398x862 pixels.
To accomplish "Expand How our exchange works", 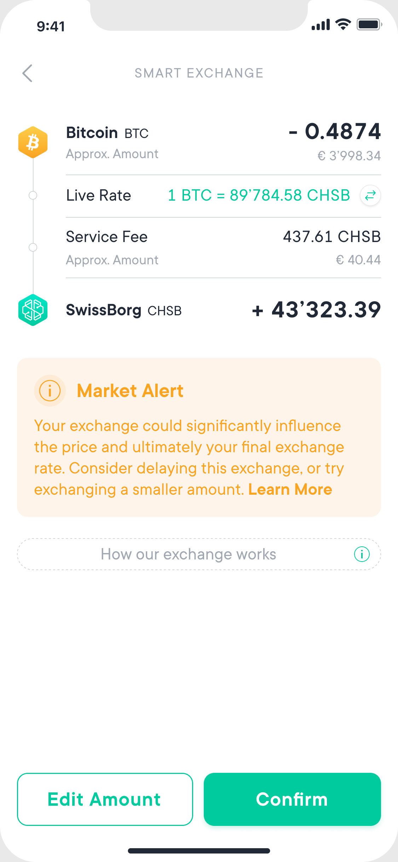I will coord(199,554).
